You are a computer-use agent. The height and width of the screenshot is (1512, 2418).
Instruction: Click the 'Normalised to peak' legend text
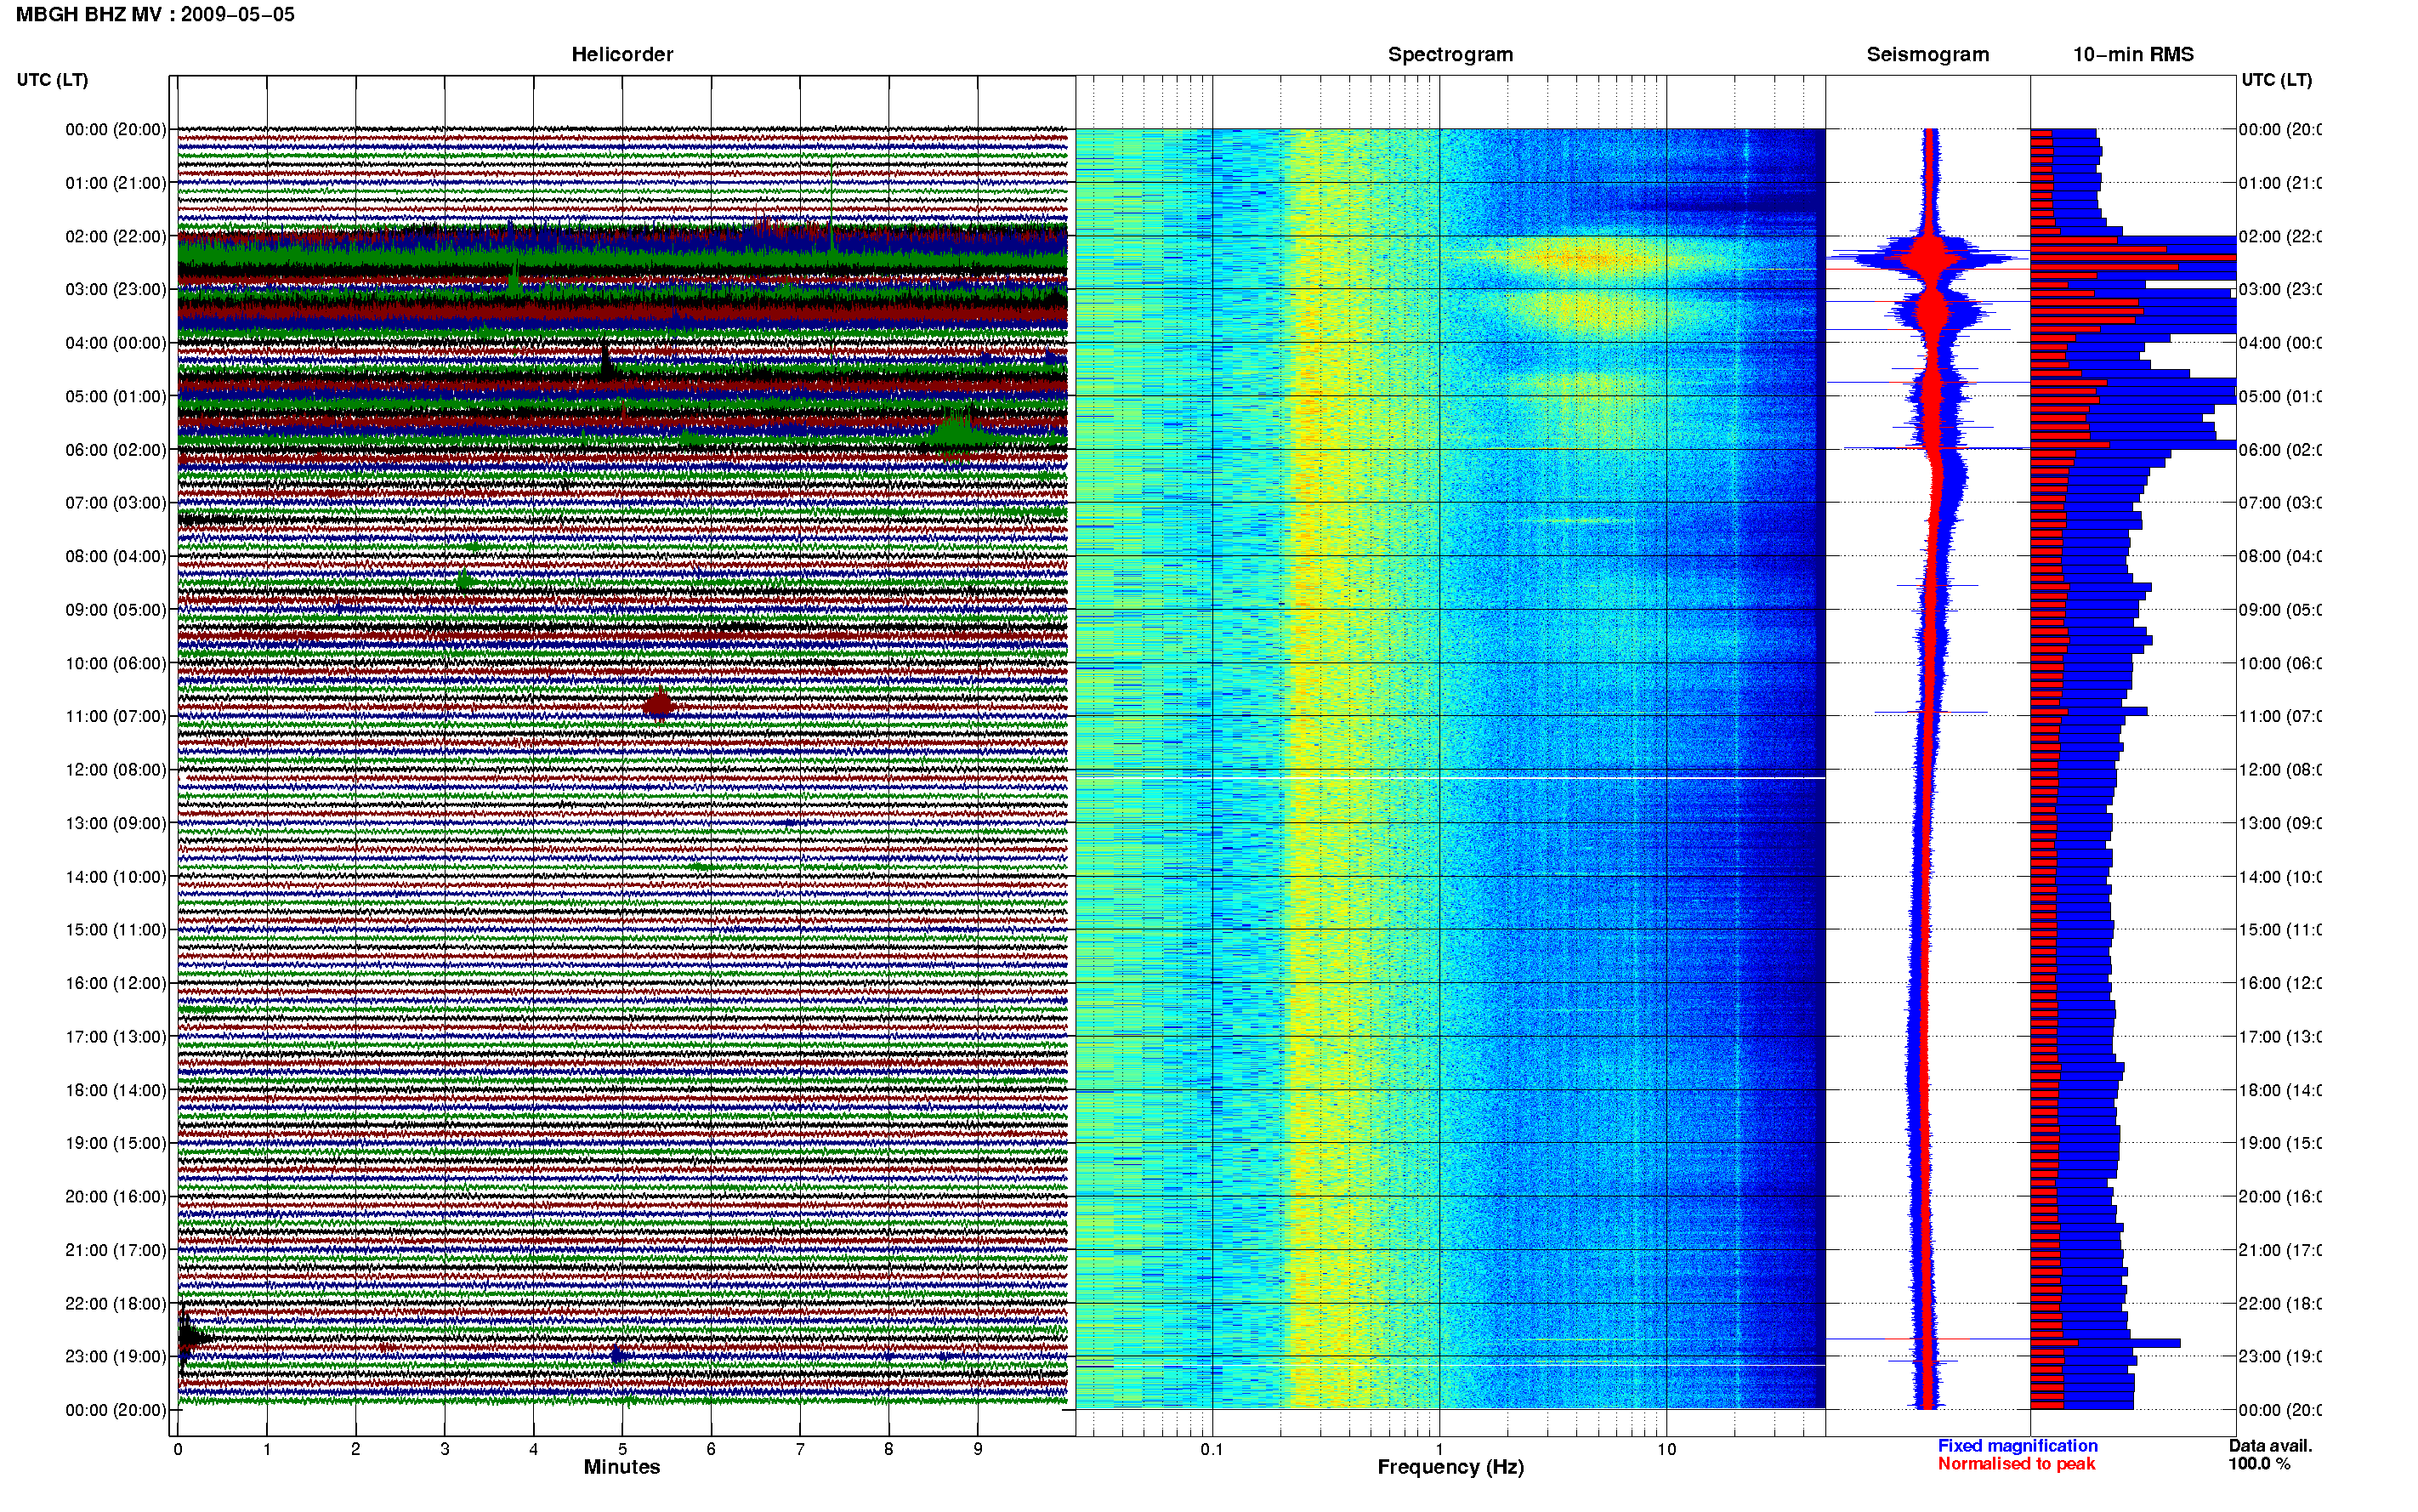pos(2016,1464)
